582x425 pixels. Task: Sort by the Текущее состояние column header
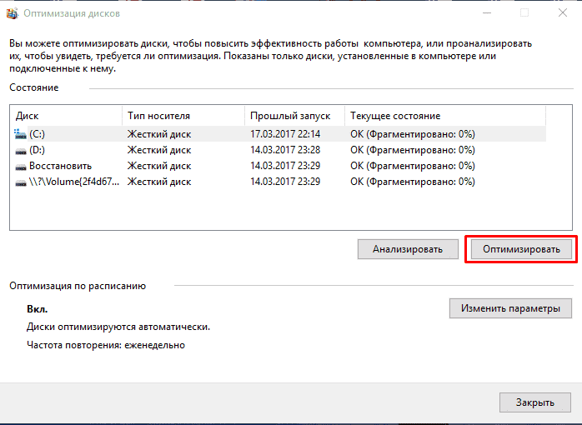[445, 116]
